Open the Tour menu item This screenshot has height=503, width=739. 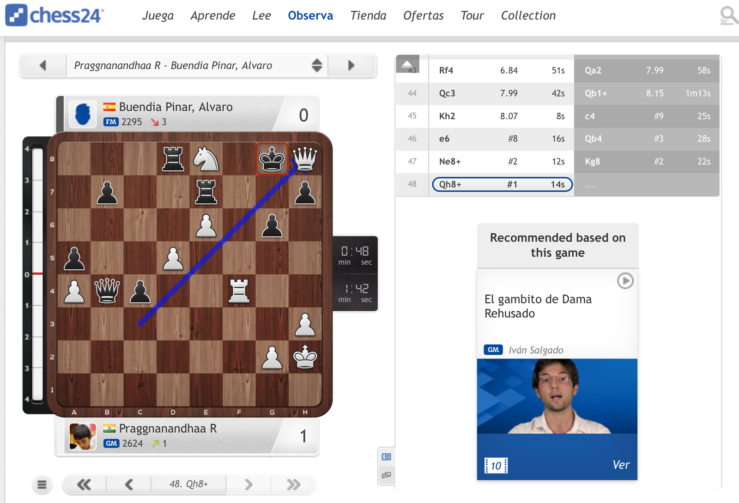472,16
